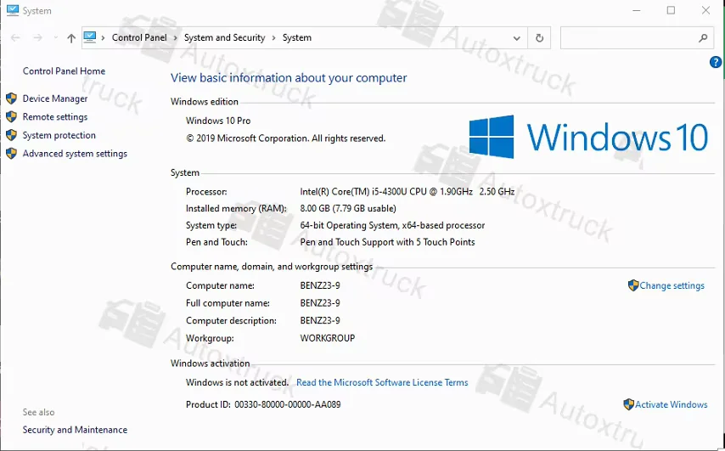Click the Full computer name value

point(320,303)
